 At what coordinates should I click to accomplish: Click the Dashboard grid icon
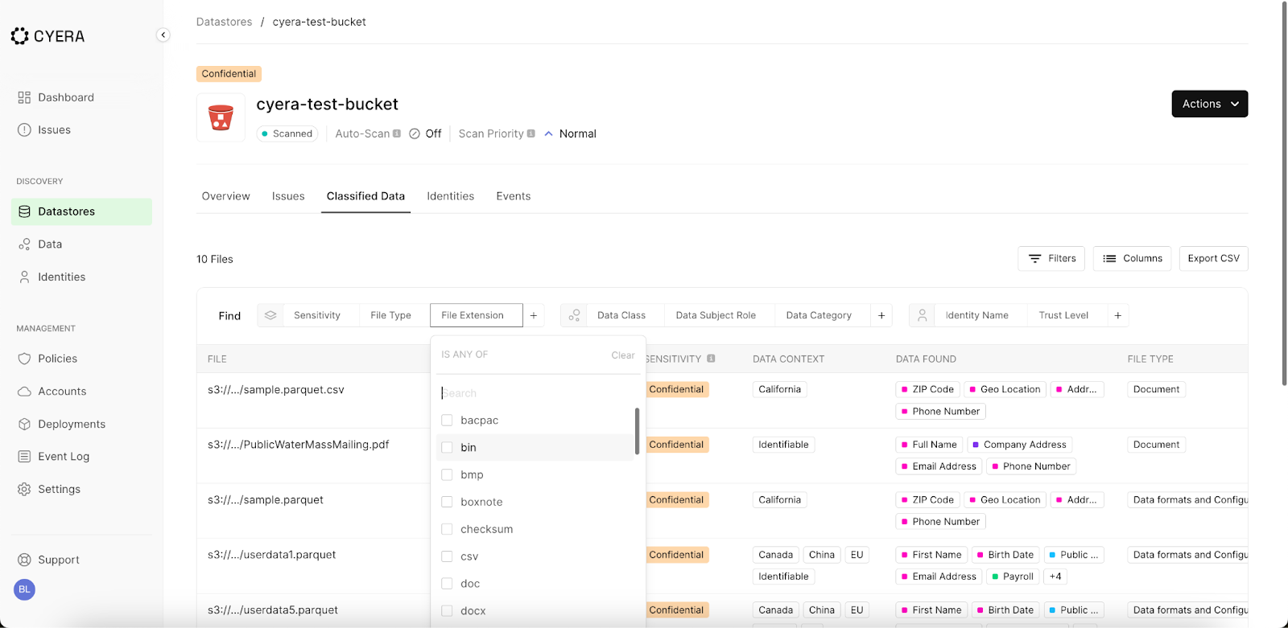(x=24, y=97)
